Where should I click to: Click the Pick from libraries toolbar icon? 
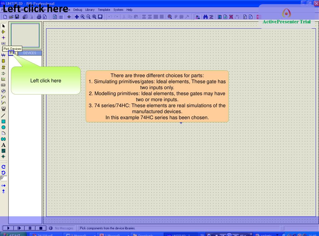point(170,17)
